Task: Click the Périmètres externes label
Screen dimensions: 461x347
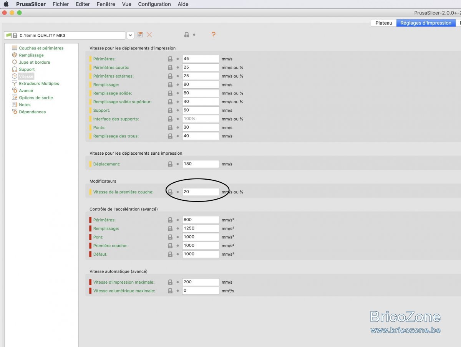Action: (x=113, y=76)
